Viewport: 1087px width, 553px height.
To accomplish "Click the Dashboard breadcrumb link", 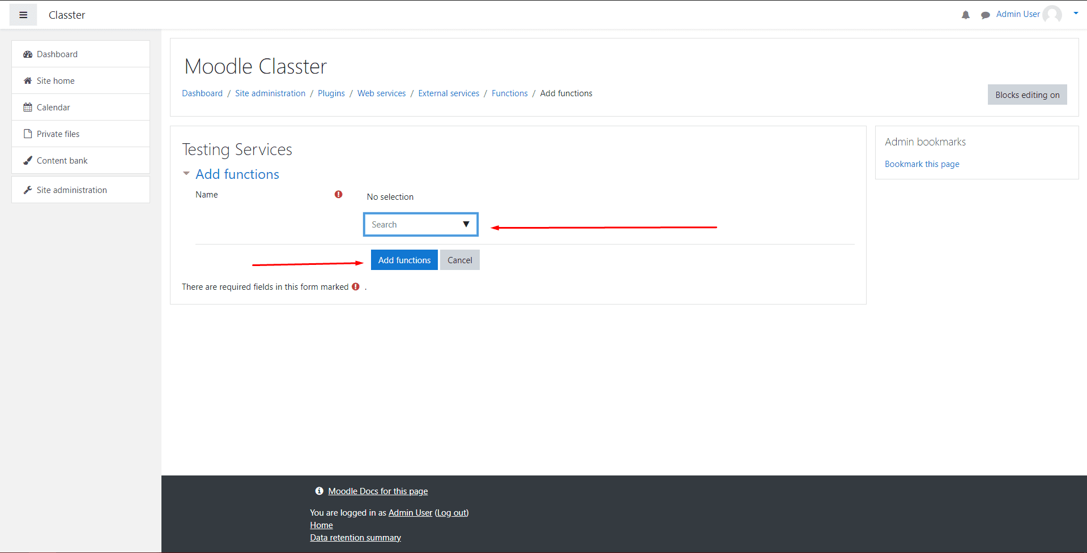I will coord(202,93).
